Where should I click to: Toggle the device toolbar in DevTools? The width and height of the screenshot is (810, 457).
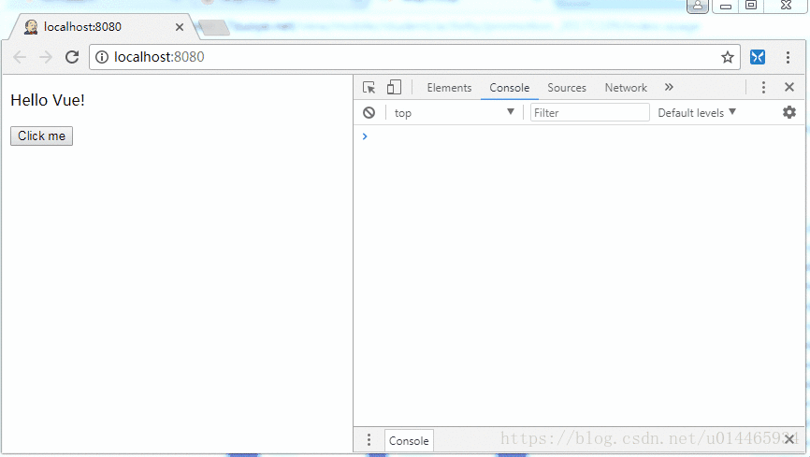pos(394,87)
